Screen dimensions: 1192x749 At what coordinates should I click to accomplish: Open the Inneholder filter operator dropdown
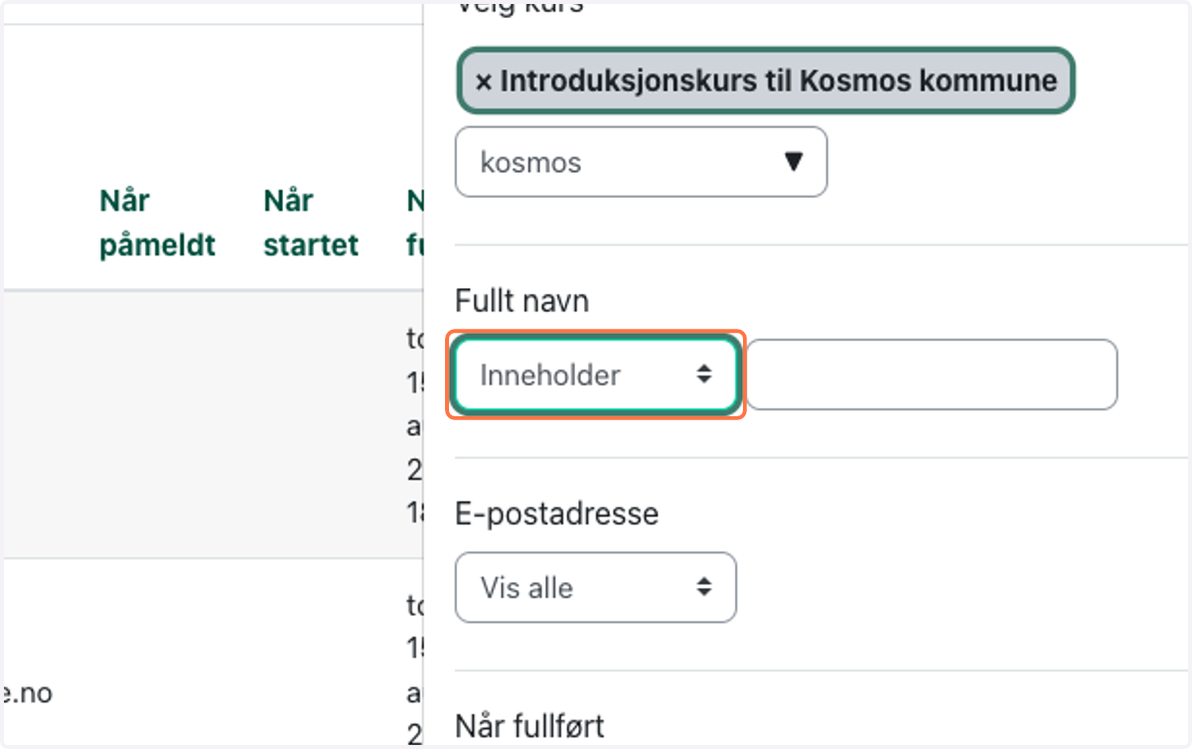[x=596, y=374]
